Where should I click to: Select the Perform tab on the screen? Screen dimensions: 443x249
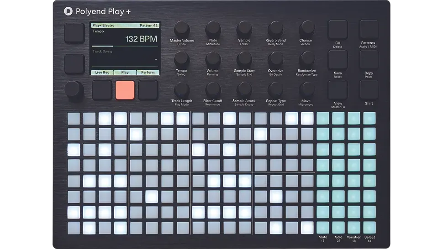coord(148,73)
